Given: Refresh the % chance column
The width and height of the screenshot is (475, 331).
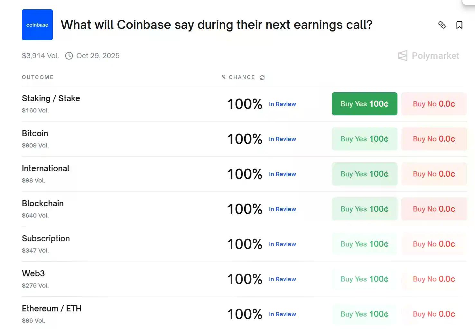Looking at the screenshot, I should (262, 77).
